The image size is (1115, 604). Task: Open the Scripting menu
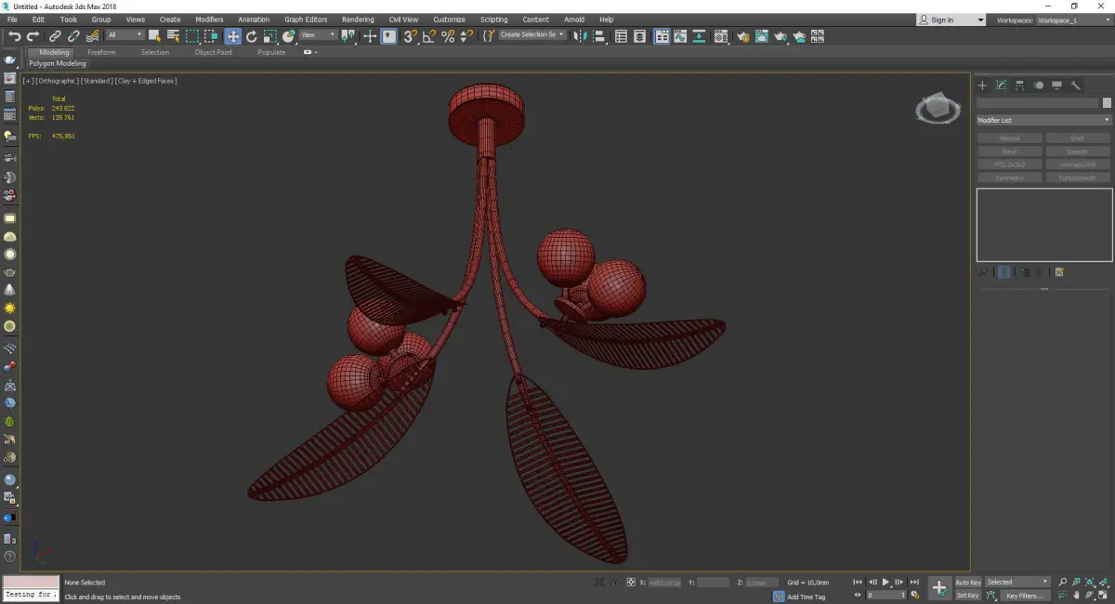click(494, 20)
